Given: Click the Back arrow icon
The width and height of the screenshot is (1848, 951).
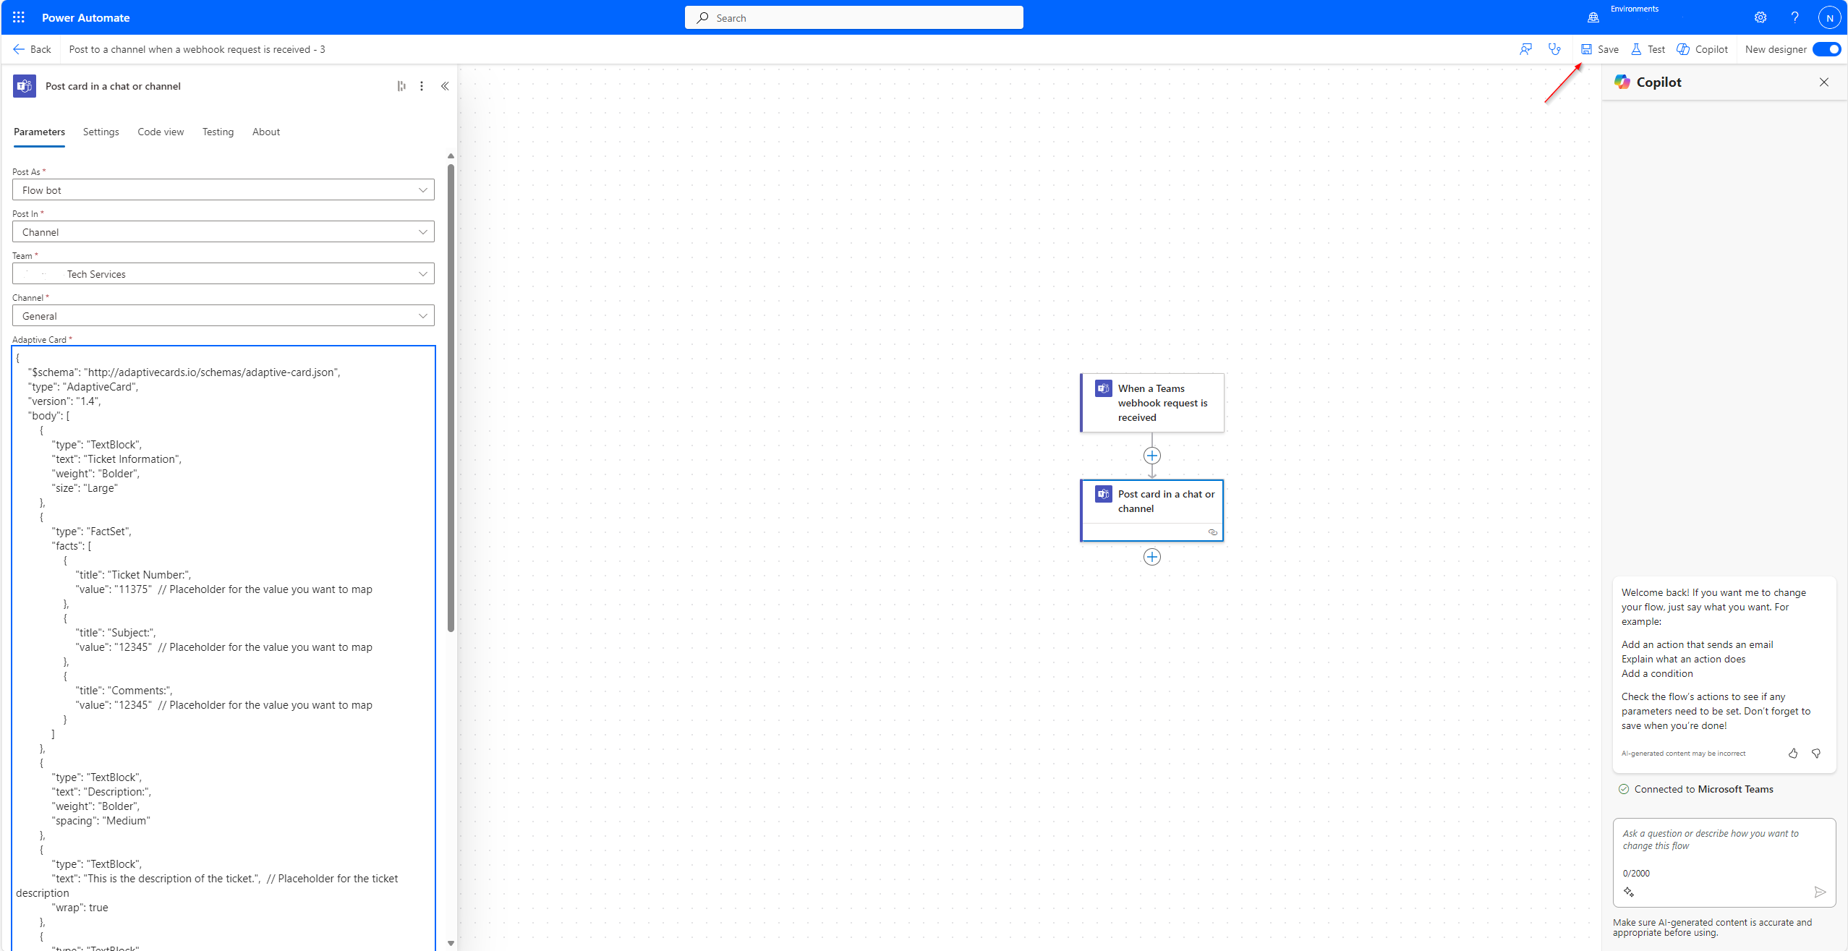Looking at the screenshot, I should [x=19, y=49].
